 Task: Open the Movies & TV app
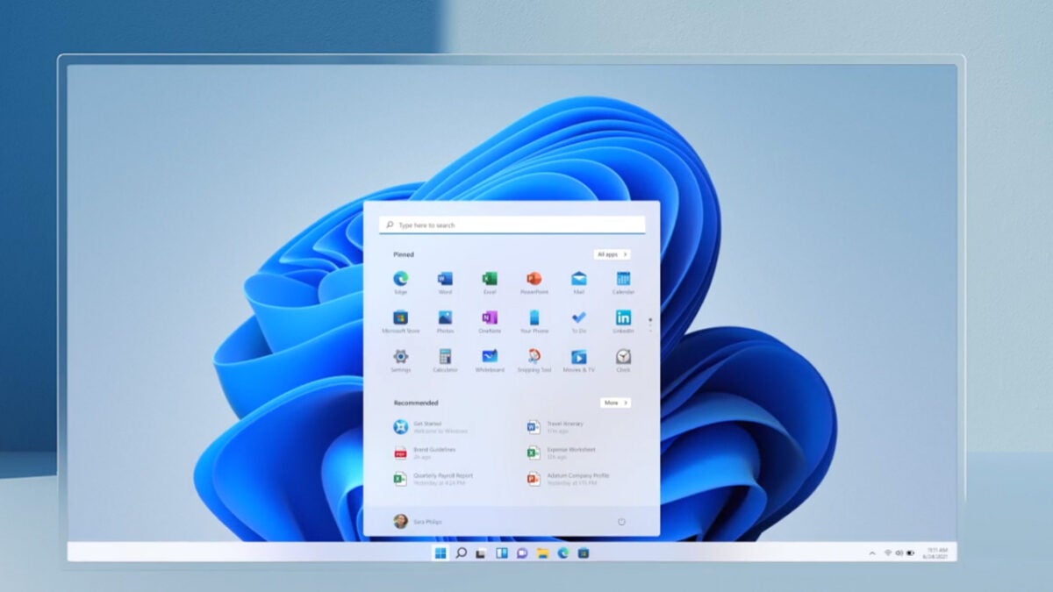[578, 360]
